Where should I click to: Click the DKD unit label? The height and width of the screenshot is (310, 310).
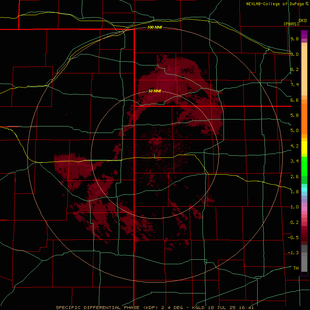pos(302,21)
